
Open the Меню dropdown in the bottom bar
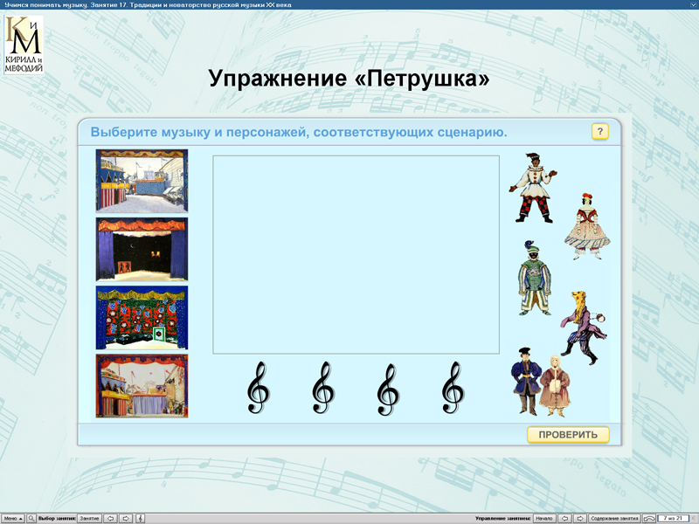click(11, 517)
